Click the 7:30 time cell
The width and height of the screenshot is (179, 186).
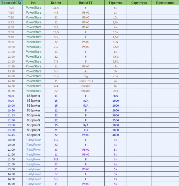[x=11, y=17]
